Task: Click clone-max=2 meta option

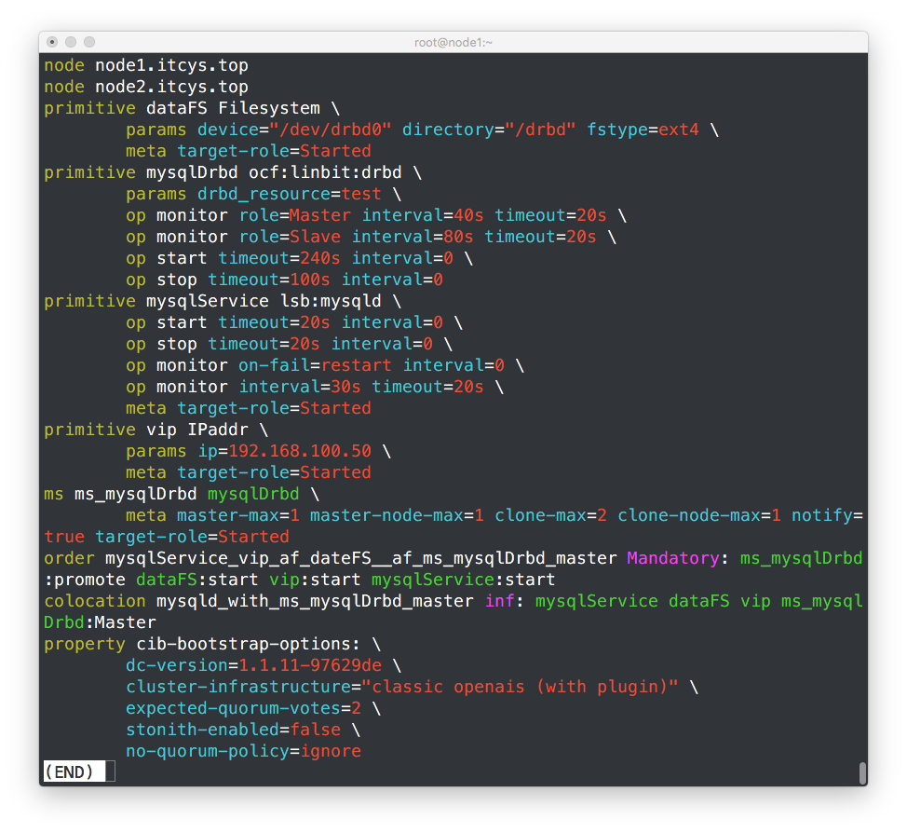Action: [x=550, y=515]
